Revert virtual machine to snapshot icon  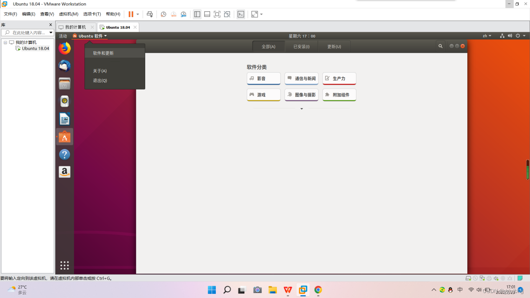click(x=174, y=14)
